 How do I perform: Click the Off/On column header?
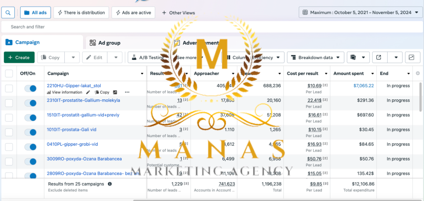pyautogui.click(x=27, y=73)
